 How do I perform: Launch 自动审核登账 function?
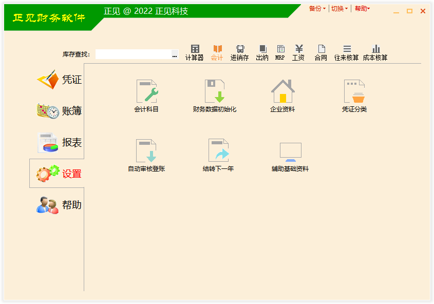(x=146, y=151)
